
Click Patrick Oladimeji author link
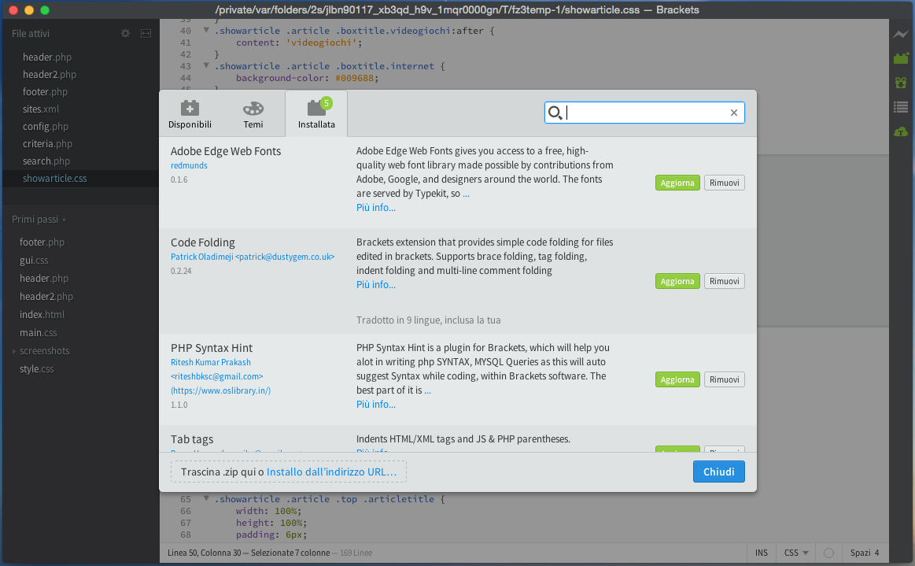(x=253, y=257)
